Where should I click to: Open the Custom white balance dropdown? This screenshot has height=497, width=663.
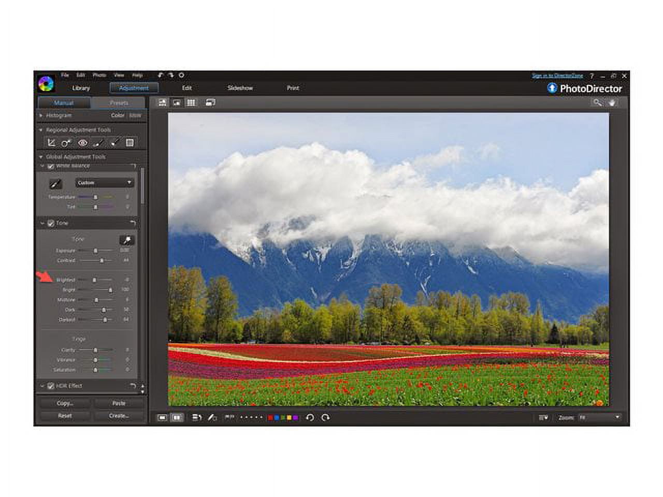pos(105,183)
